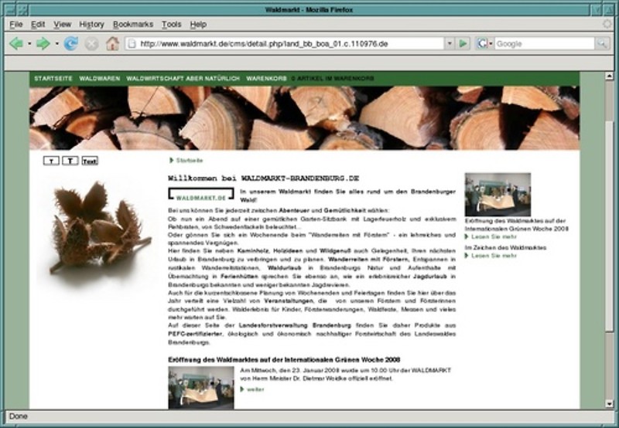This screenshot has width=619, height=428.
Task: Open the Forward history dropdown arrow
Action: 56,43
